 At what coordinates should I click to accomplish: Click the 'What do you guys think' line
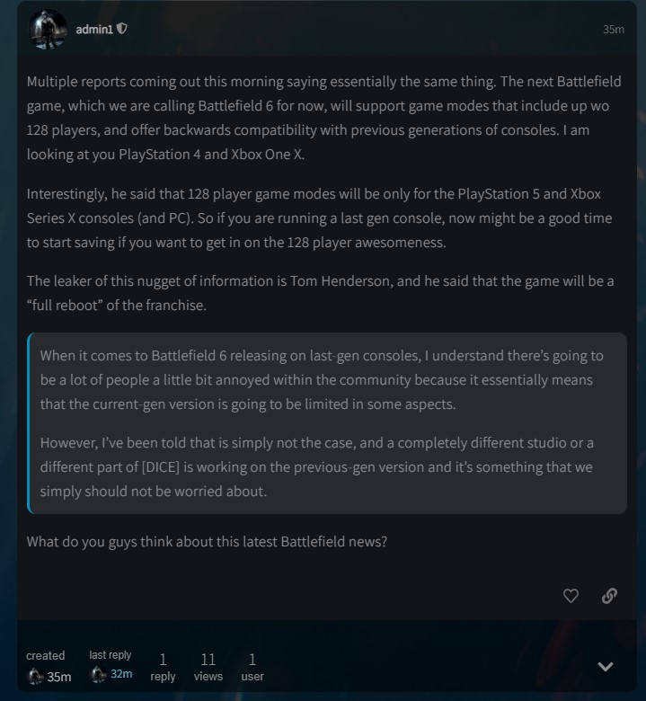[207, 541]
